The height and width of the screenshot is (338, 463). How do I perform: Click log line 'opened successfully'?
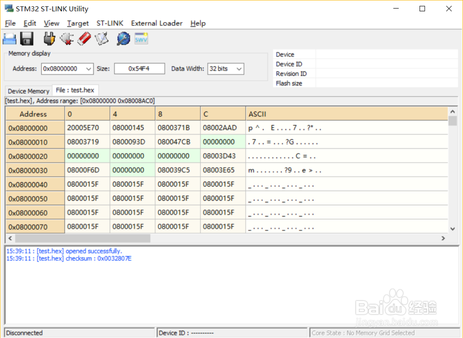pyautogui.click(x=64, y=251)
